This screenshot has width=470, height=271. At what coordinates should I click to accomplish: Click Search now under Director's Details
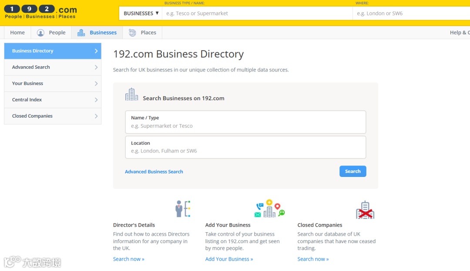(x=128, y=259)
